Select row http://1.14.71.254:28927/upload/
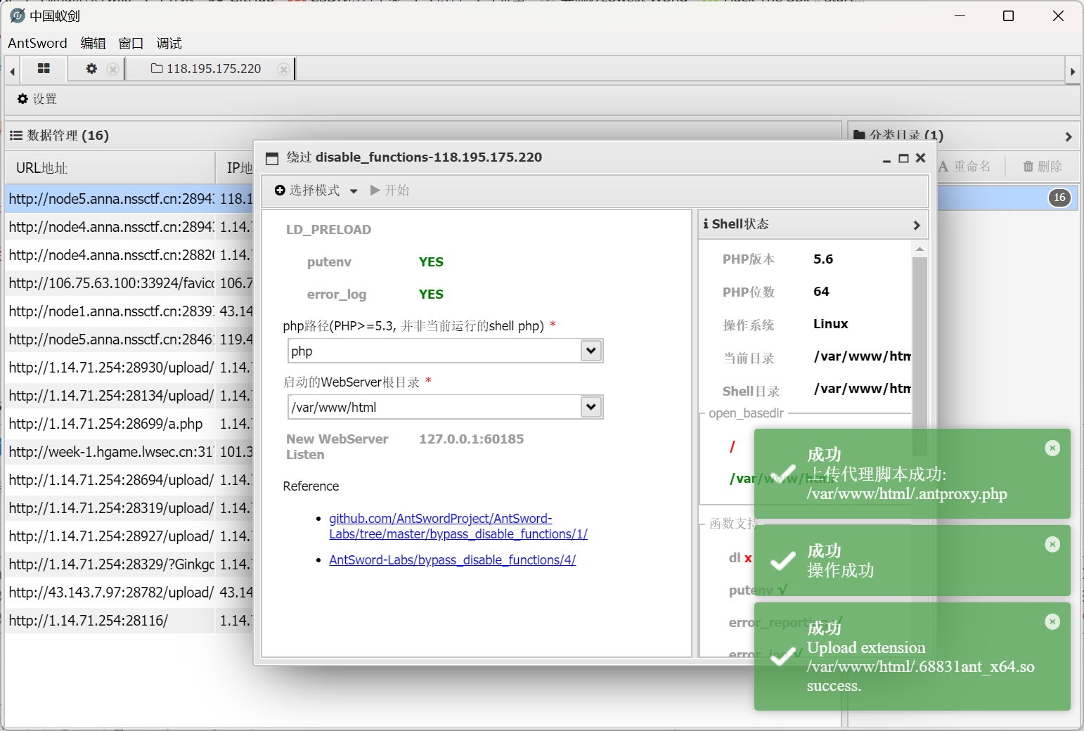1084x731 pixels. click(129, 536)
